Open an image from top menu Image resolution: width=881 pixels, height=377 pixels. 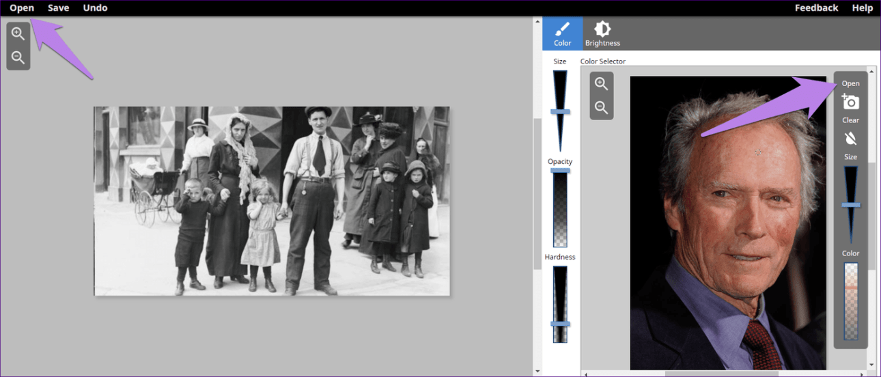tap(22, 8)
